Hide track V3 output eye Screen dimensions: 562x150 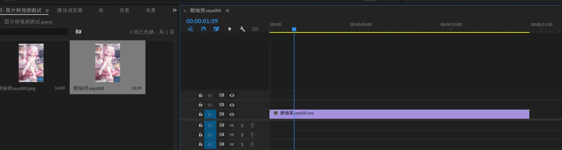232,95
